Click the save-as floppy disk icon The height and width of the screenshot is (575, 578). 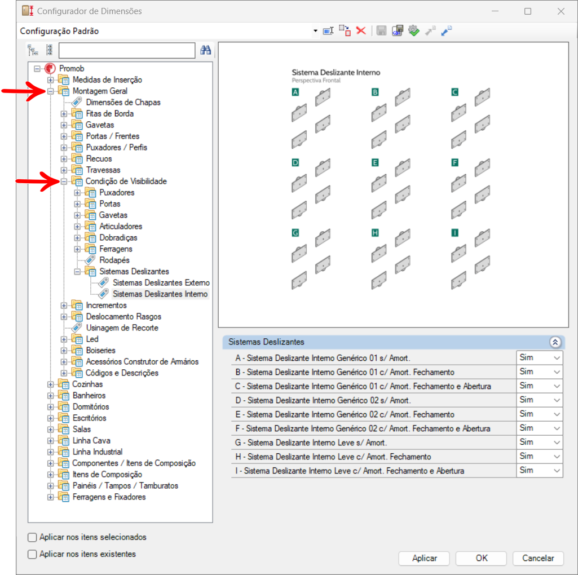pos(398,31)
